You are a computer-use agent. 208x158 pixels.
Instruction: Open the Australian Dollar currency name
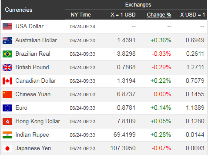[x=36, y=40]
